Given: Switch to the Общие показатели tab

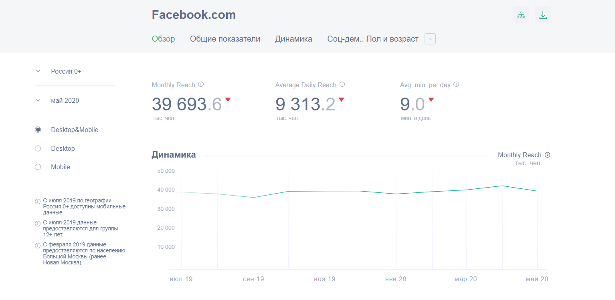Looking at the screenshot, I should (225, 39).
